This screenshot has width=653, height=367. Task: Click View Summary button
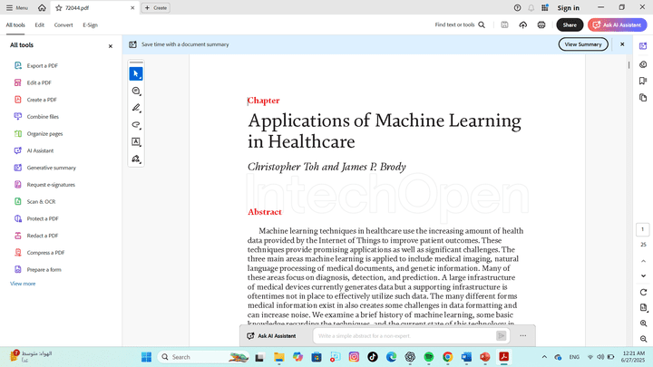pos(583,44)
